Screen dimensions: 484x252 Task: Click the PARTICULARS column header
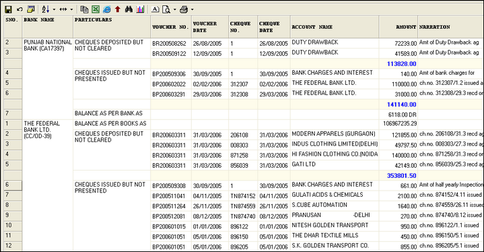pyautogui.click(x=112, y=26)
